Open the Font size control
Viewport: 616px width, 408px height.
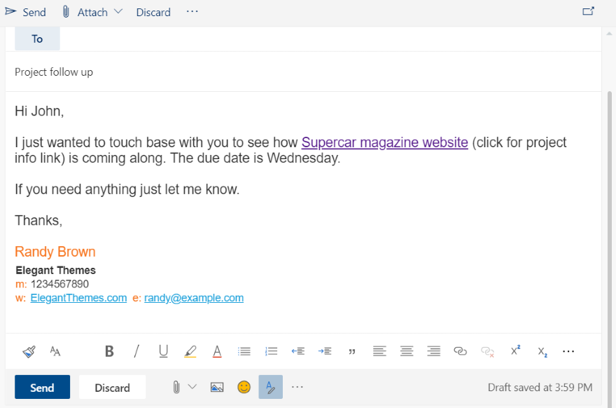click(55, 351)
